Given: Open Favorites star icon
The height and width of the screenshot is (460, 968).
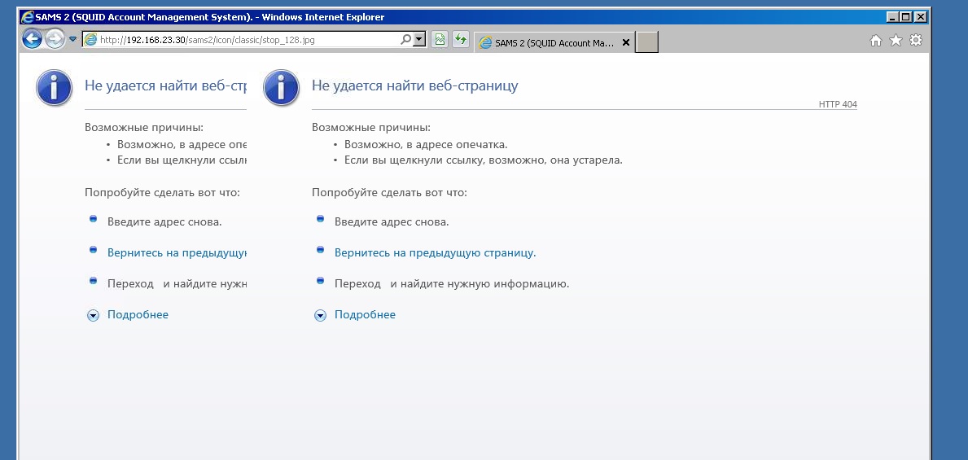Looking at the screenshot, I should coord(896,40).
